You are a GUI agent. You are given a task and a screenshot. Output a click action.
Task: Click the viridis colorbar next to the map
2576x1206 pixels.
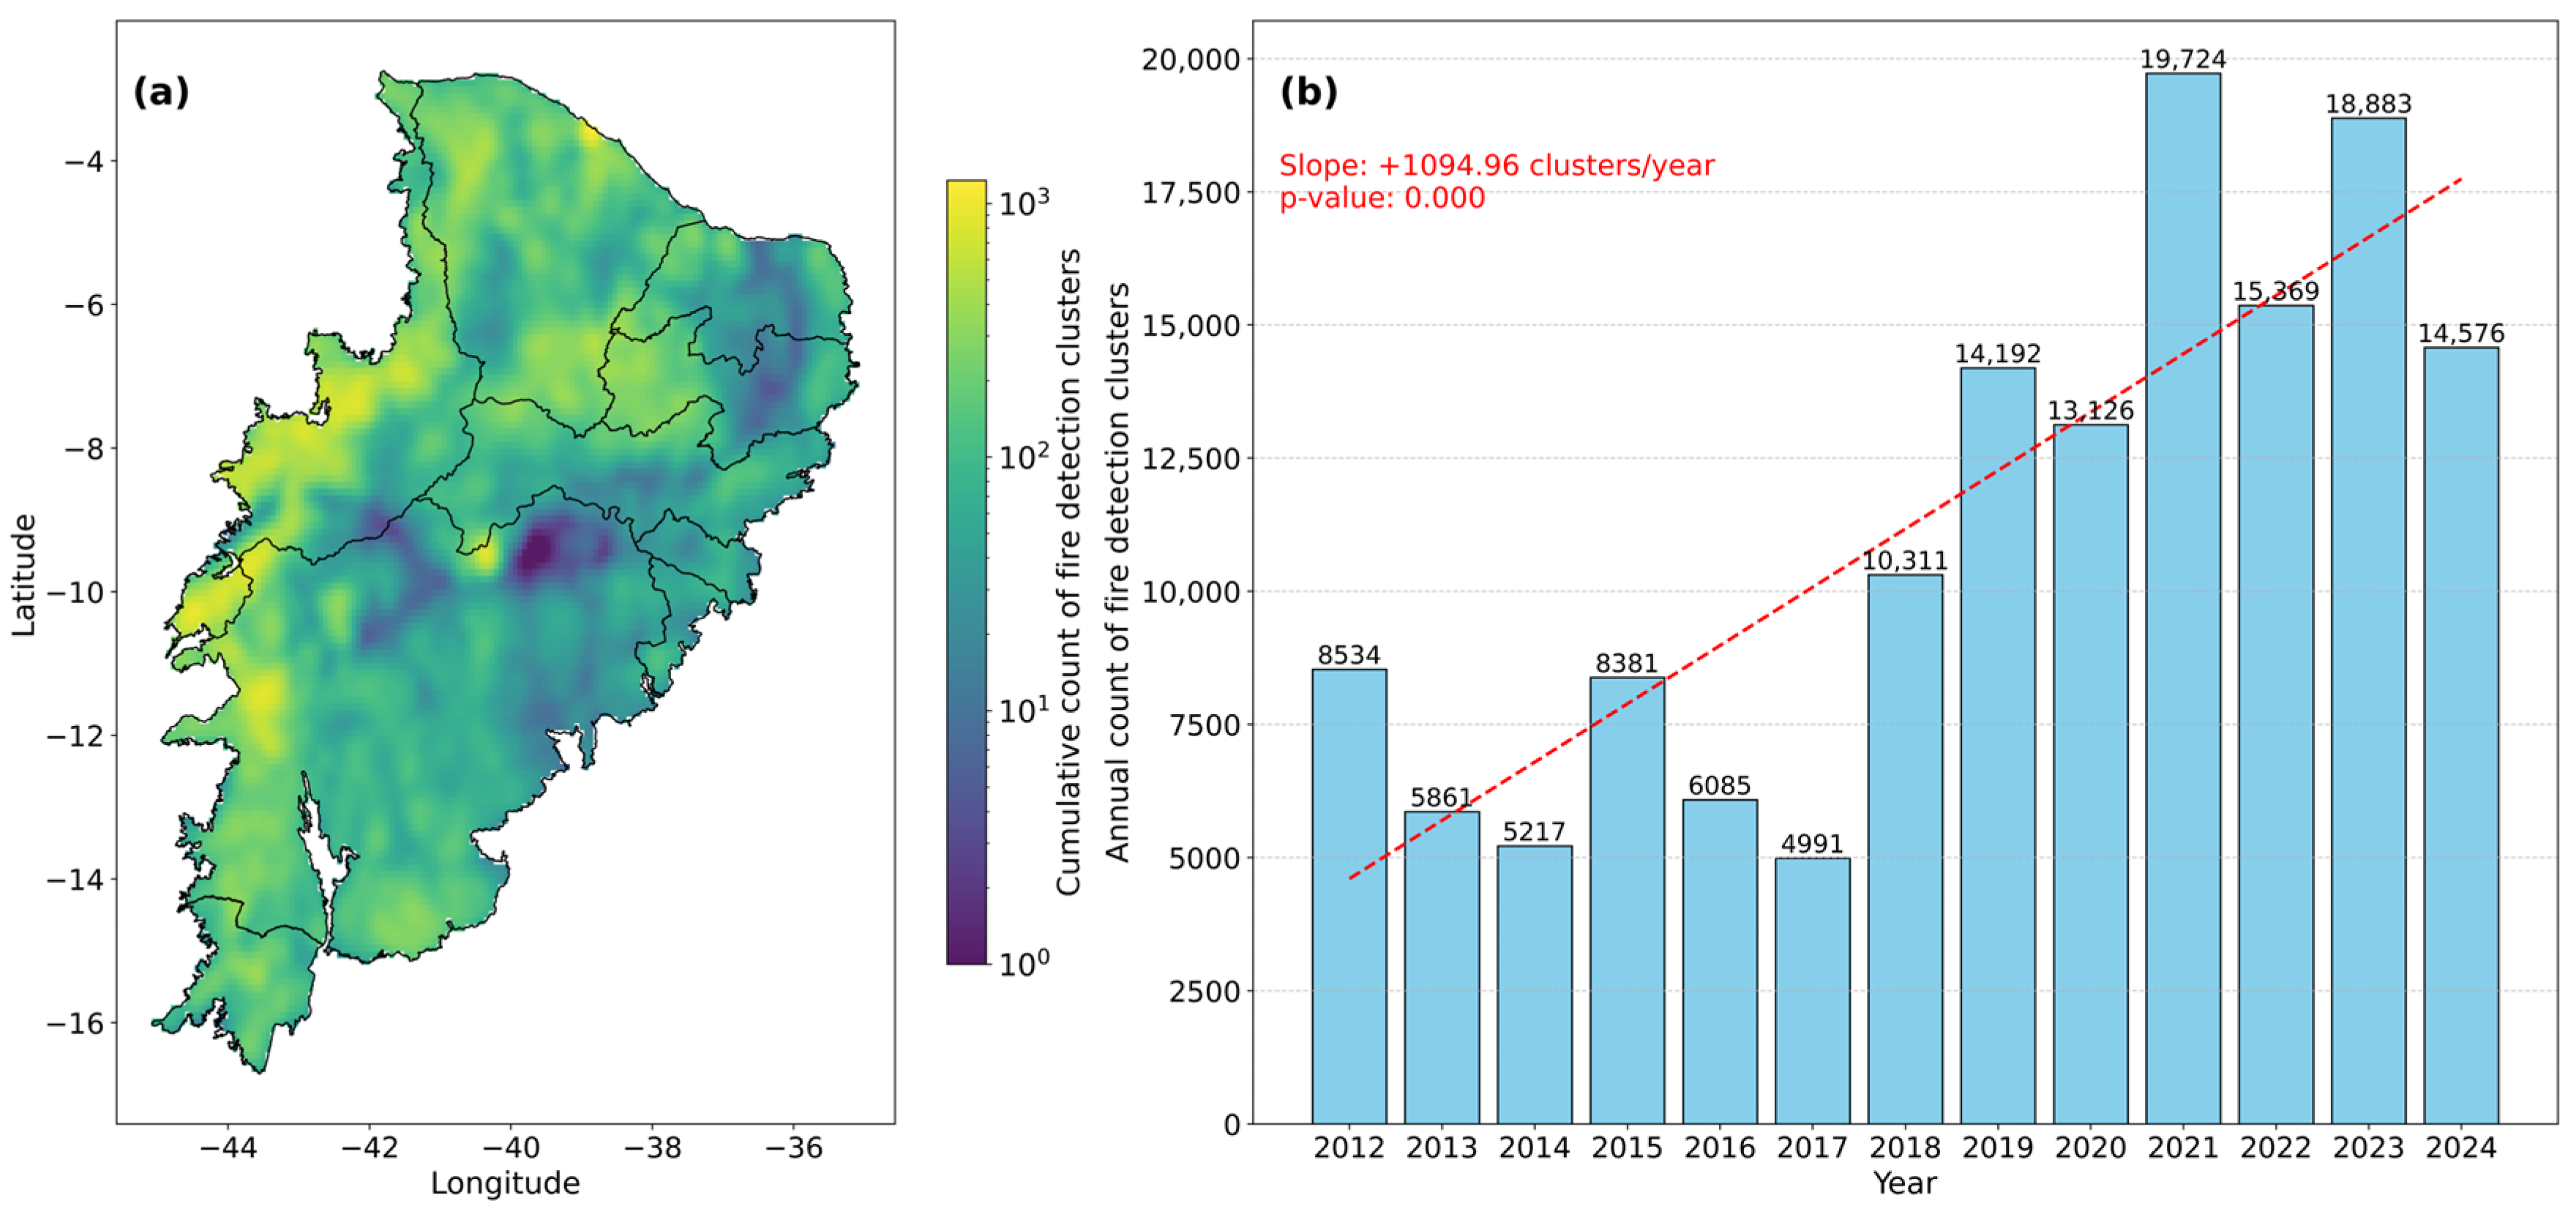[x=966, y=572]
